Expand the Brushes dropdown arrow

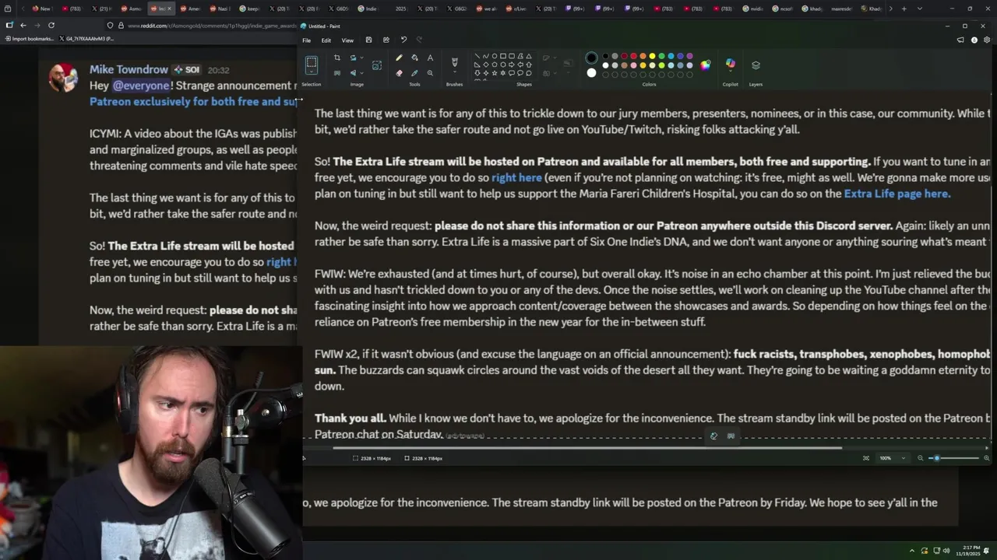tap(454, 72)
